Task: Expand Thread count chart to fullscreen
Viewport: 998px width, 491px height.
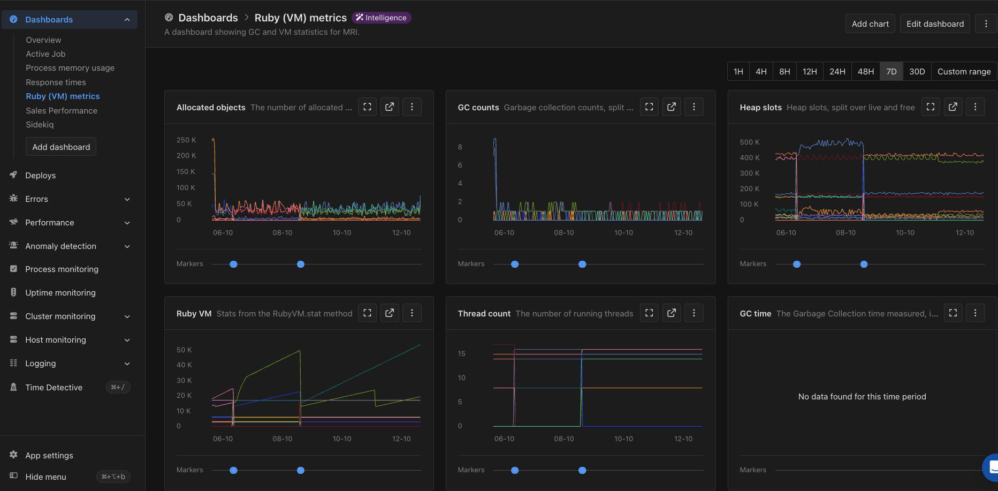Action: tap(649, 313)
